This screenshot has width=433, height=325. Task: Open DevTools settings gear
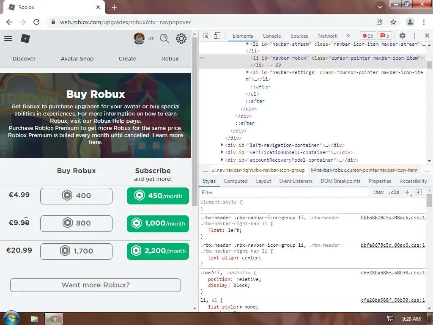403,36
